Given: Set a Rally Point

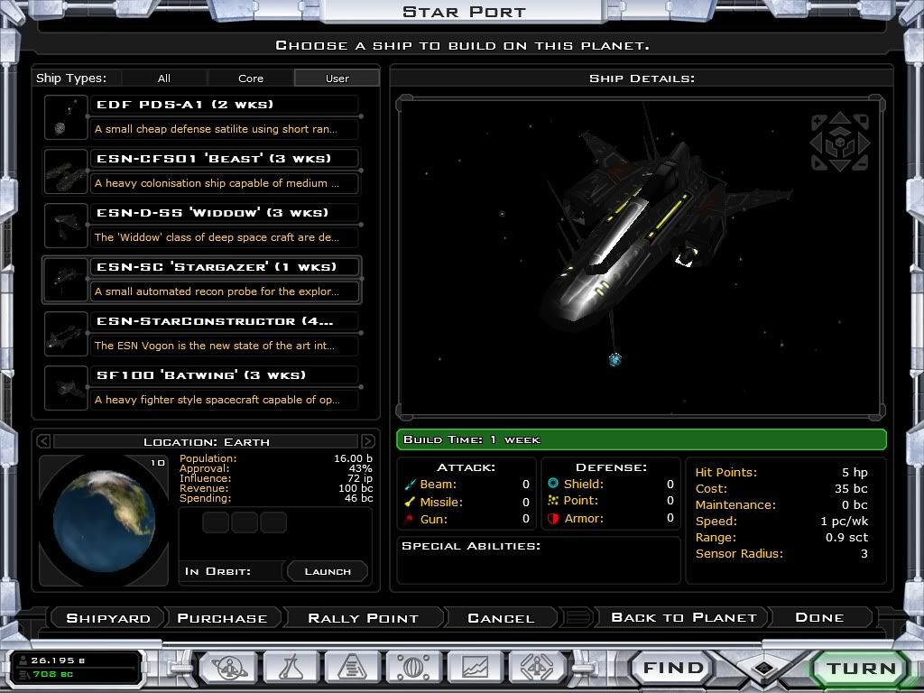Looking at the screenshot, I should (x=363, y=618).
